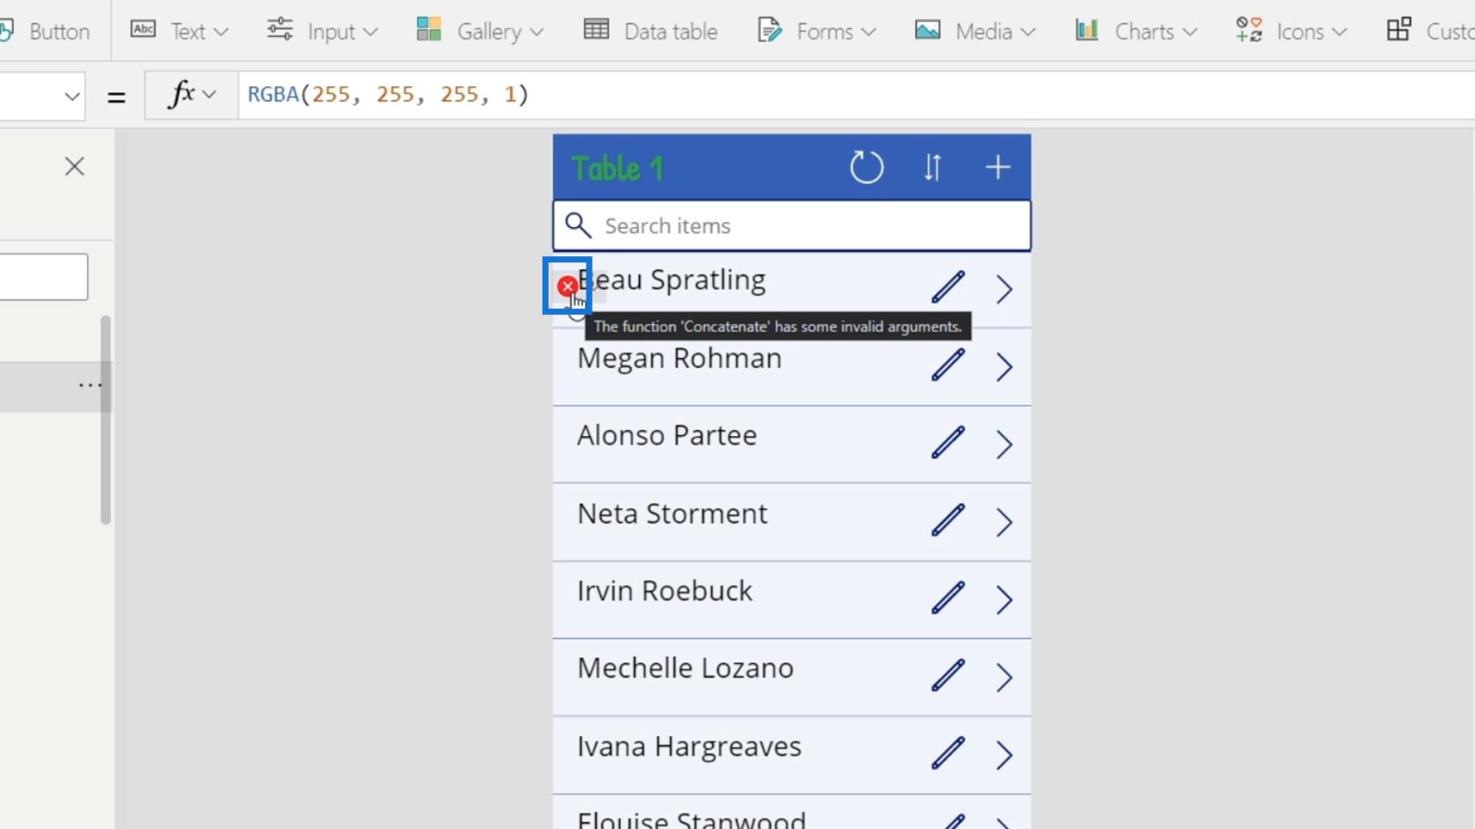Click the sort icon in app header
The width and height of the screenshot is (1475, 829).
click(932, 167)
